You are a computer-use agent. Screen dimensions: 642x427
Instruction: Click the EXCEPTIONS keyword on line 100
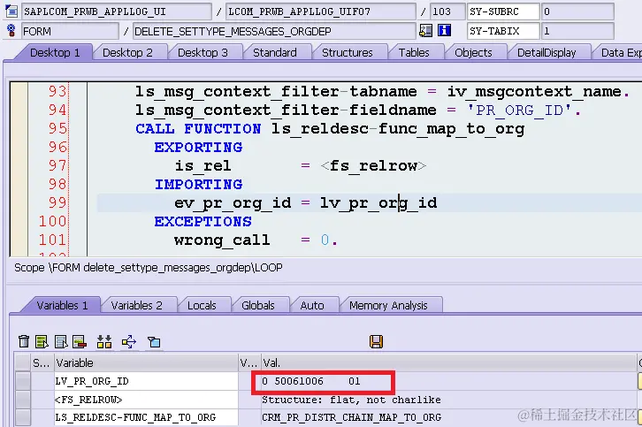click(203, 222)
